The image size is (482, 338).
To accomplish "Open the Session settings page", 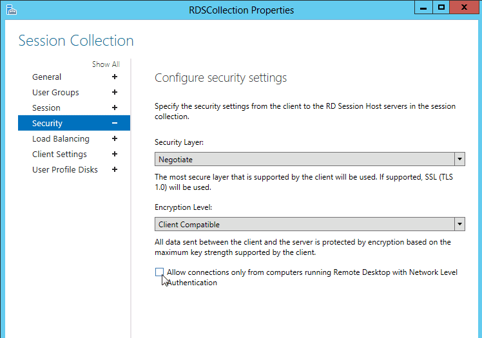I will click(46, 108).
